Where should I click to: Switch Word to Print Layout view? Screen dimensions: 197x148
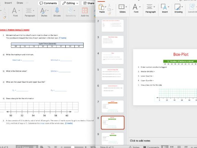34,147
